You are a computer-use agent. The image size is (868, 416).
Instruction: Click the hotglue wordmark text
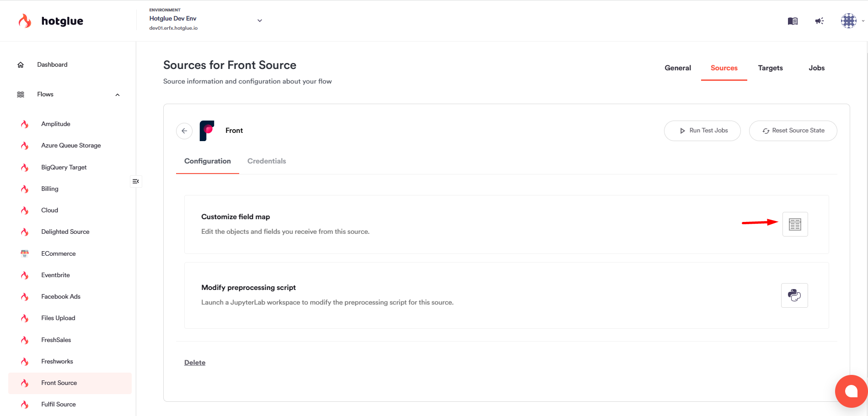point(62,21)
